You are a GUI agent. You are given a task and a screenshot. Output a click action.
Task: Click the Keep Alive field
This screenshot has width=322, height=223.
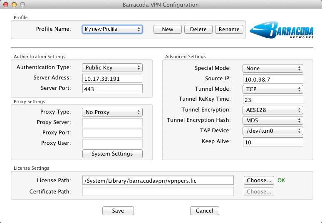[273, 142]
